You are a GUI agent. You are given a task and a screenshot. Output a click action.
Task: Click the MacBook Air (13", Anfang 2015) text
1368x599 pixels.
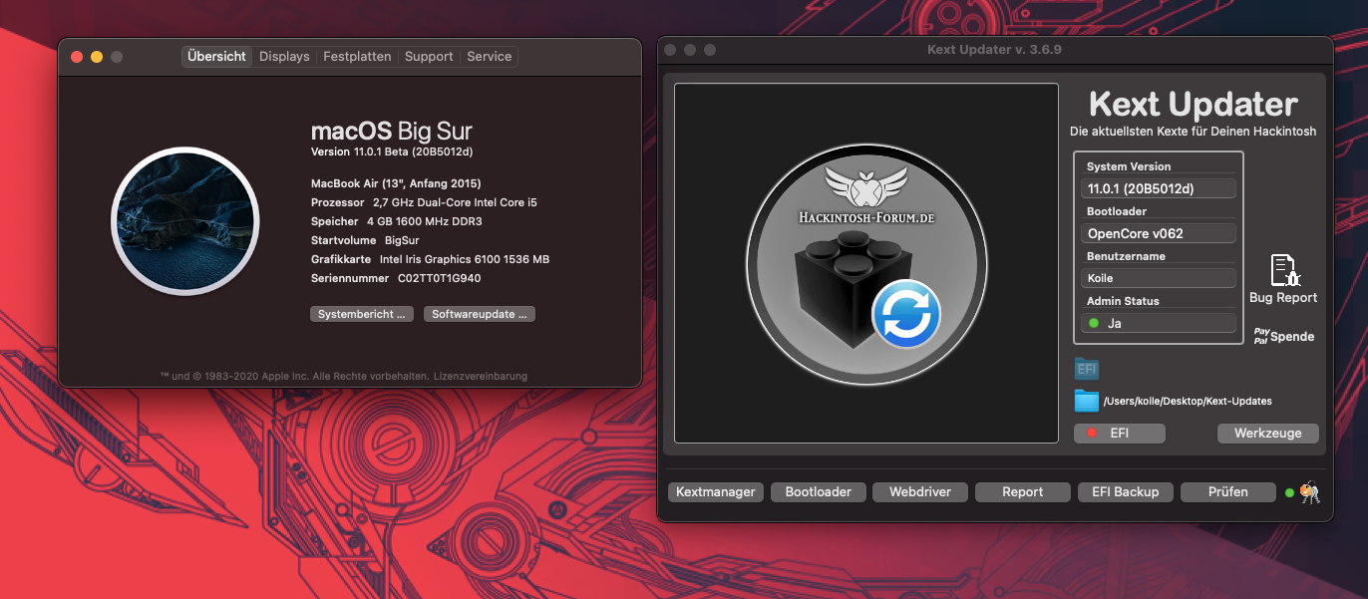pos(396,183)
